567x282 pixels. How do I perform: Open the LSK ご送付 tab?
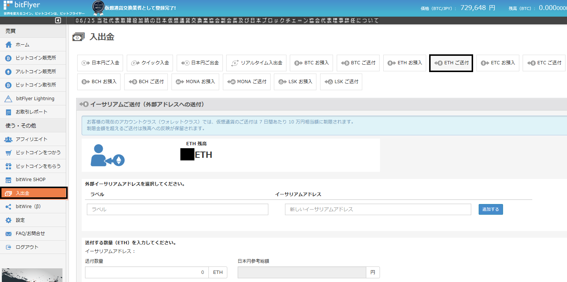coord(341,82)
